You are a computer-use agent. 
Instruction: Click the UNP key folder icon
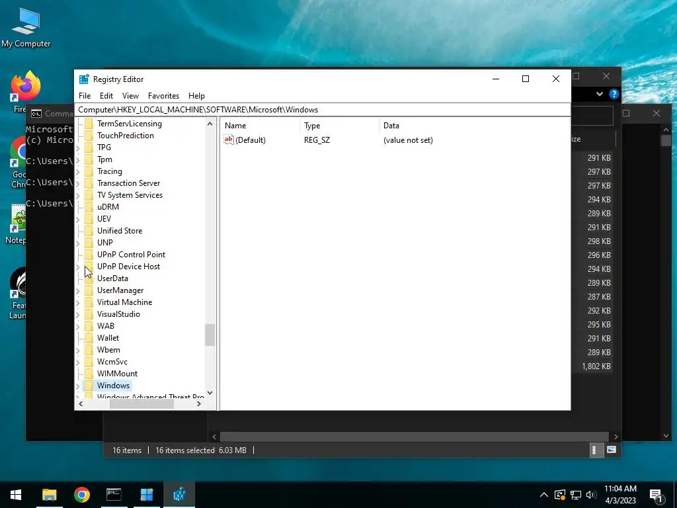coord(89,243)
